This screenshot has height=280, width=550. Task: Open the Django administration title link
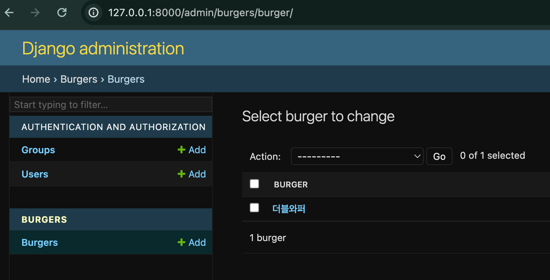(103, 49)
